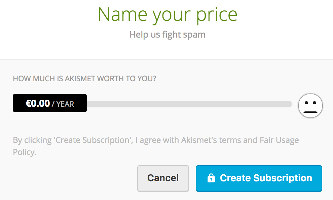Click the mouth line of the face emoticon
Viewport: 333px width, 200px height.
[x=310, y=112]
